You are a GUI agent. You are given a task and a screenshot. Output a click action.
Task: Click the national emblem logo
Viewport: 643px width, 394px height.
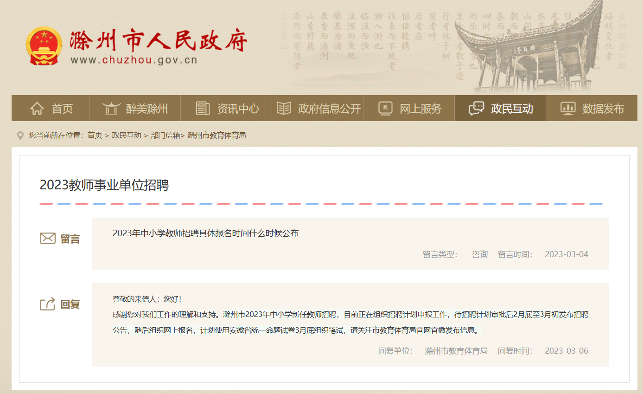tap(44, 45)
